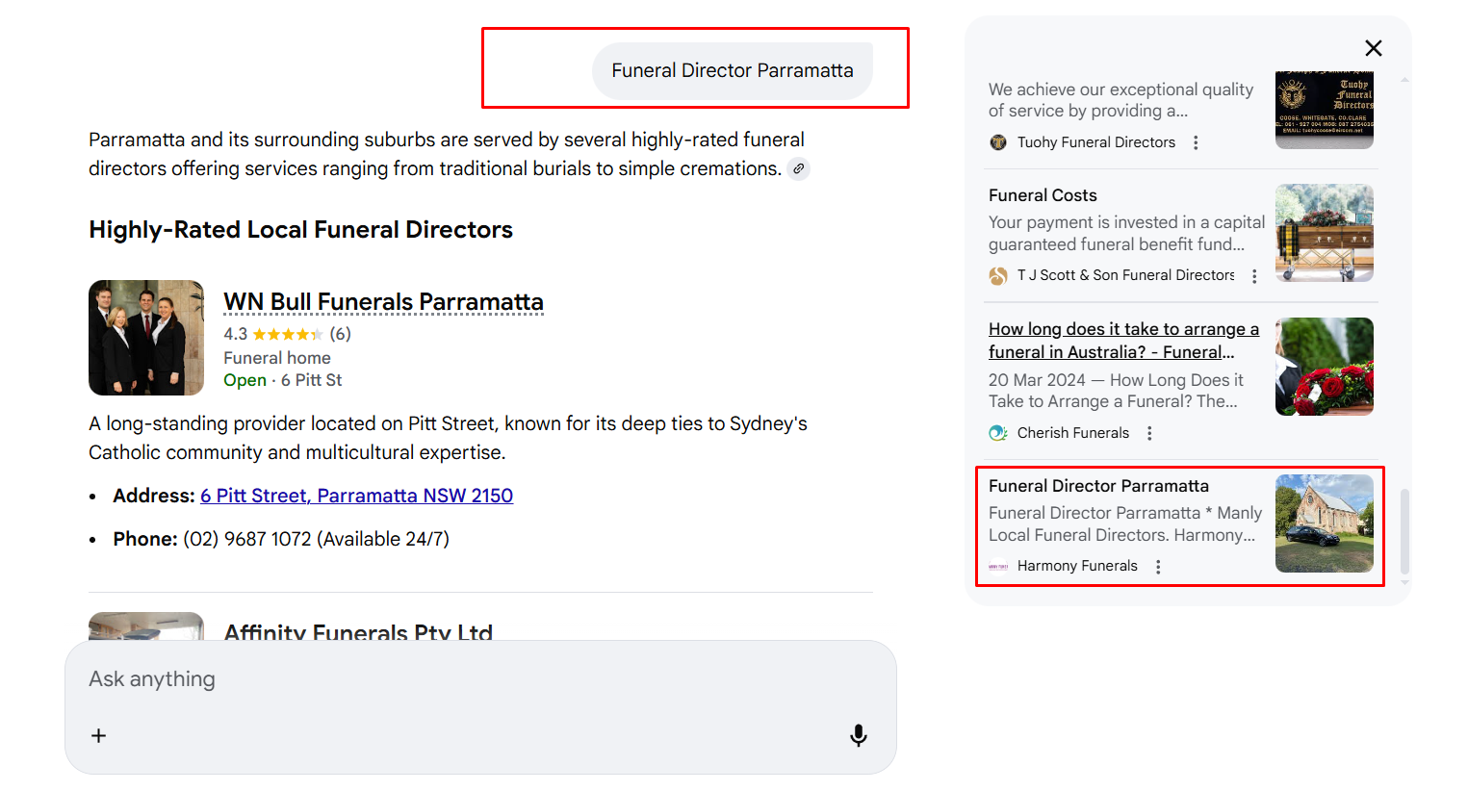
Task: Click the 'Manly Local Funeral Directors' snippet
Action: 1125,524
